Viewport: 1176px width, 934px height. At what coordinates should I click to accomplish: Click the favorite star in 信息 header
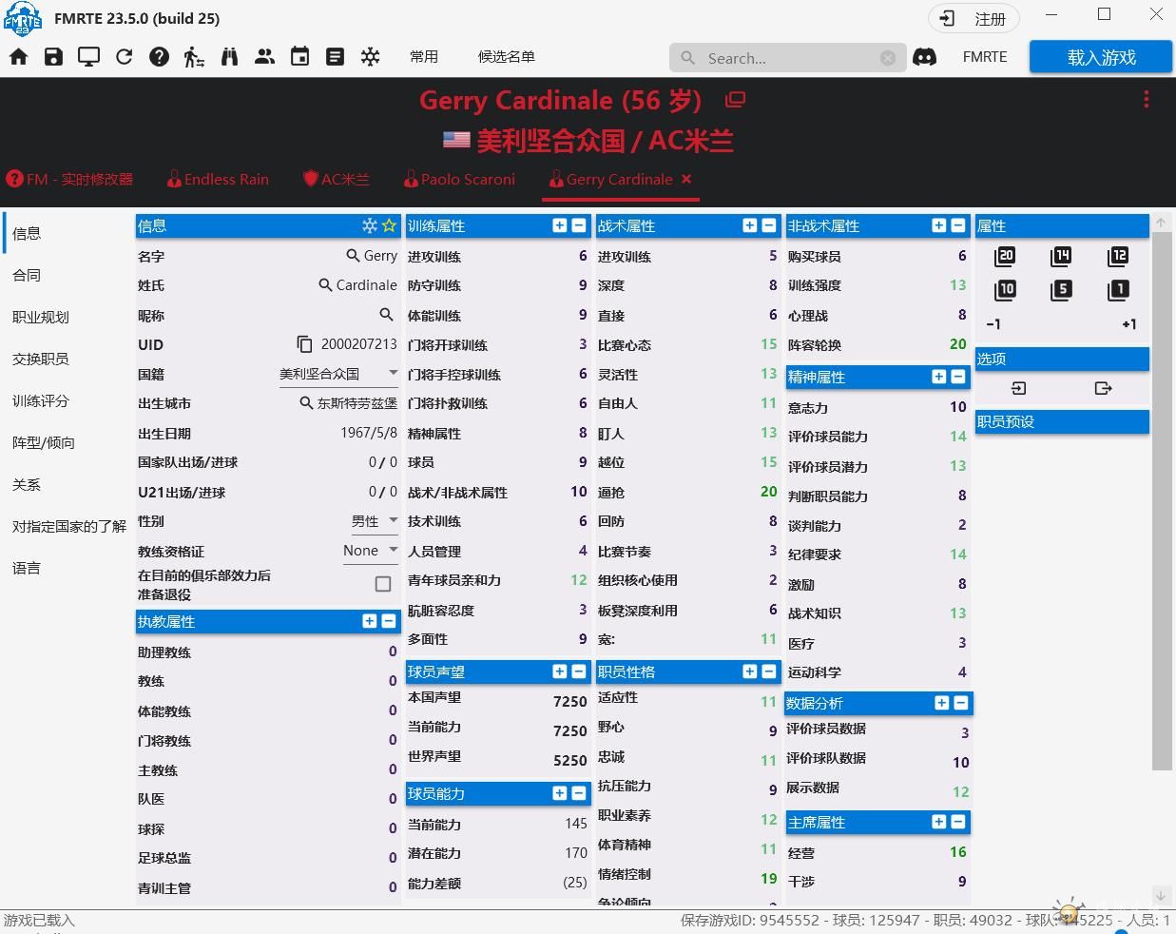(x=389, y=225)
